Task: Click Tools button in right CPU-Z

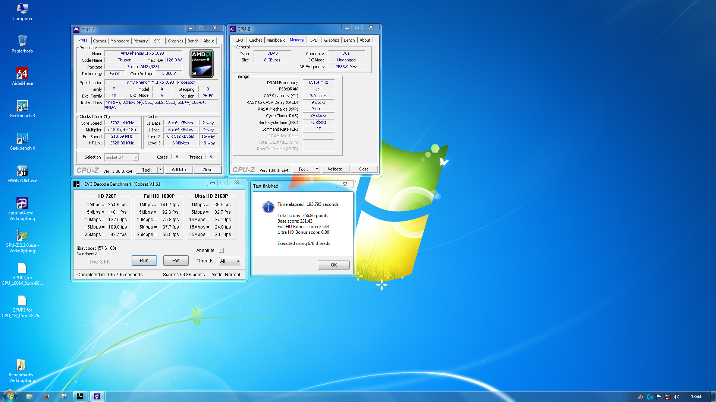Action: [x=303, y=169]
